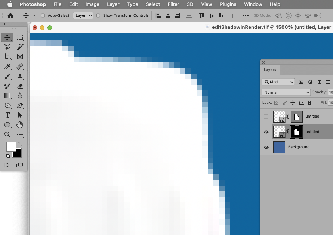The width and height of the screenshot is (333, 235).
Task: Enable Show Transform Controls
Action: [x=99, y=16]
